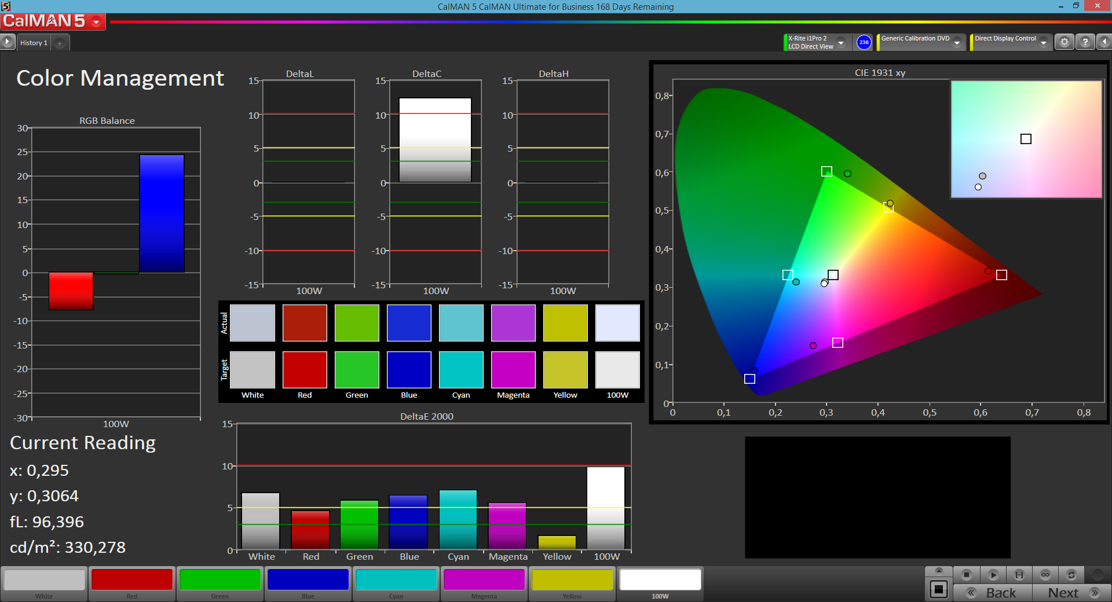The width and height of the screenshot is (1112, 602).
Task: Add a new history tab with the plus button
Action: pos(60,43)
